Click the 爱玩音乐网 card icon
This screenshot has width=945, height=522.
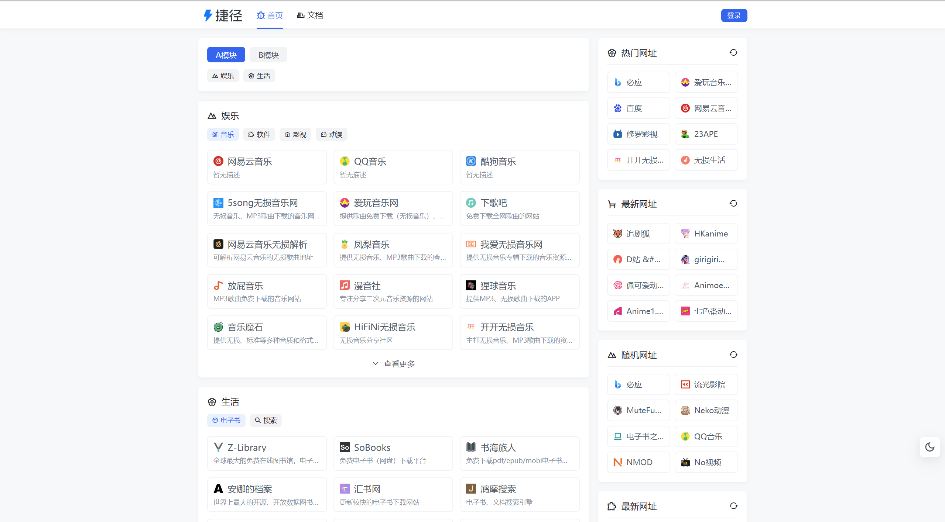[345, 203]
